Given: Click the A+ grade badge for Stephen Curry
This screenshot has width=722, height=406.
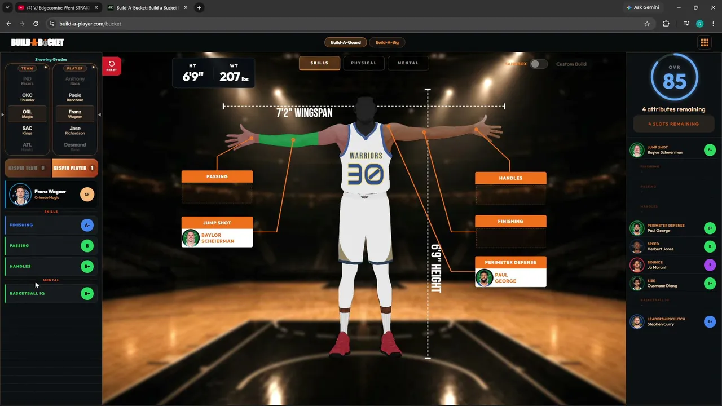Looking at the screenshot, I should coord(710,321).
